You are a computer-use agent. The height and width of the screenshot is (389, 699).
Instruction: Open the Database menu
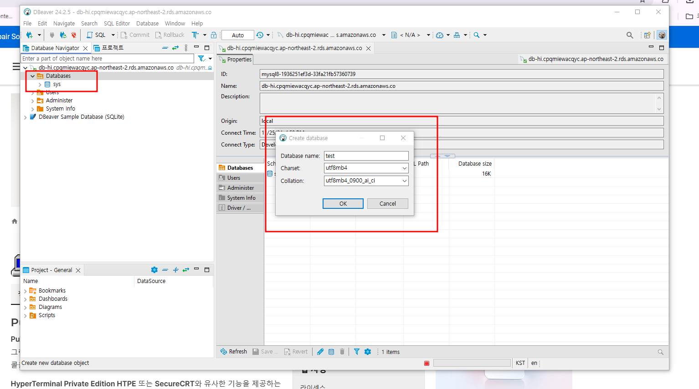[147, 23]
